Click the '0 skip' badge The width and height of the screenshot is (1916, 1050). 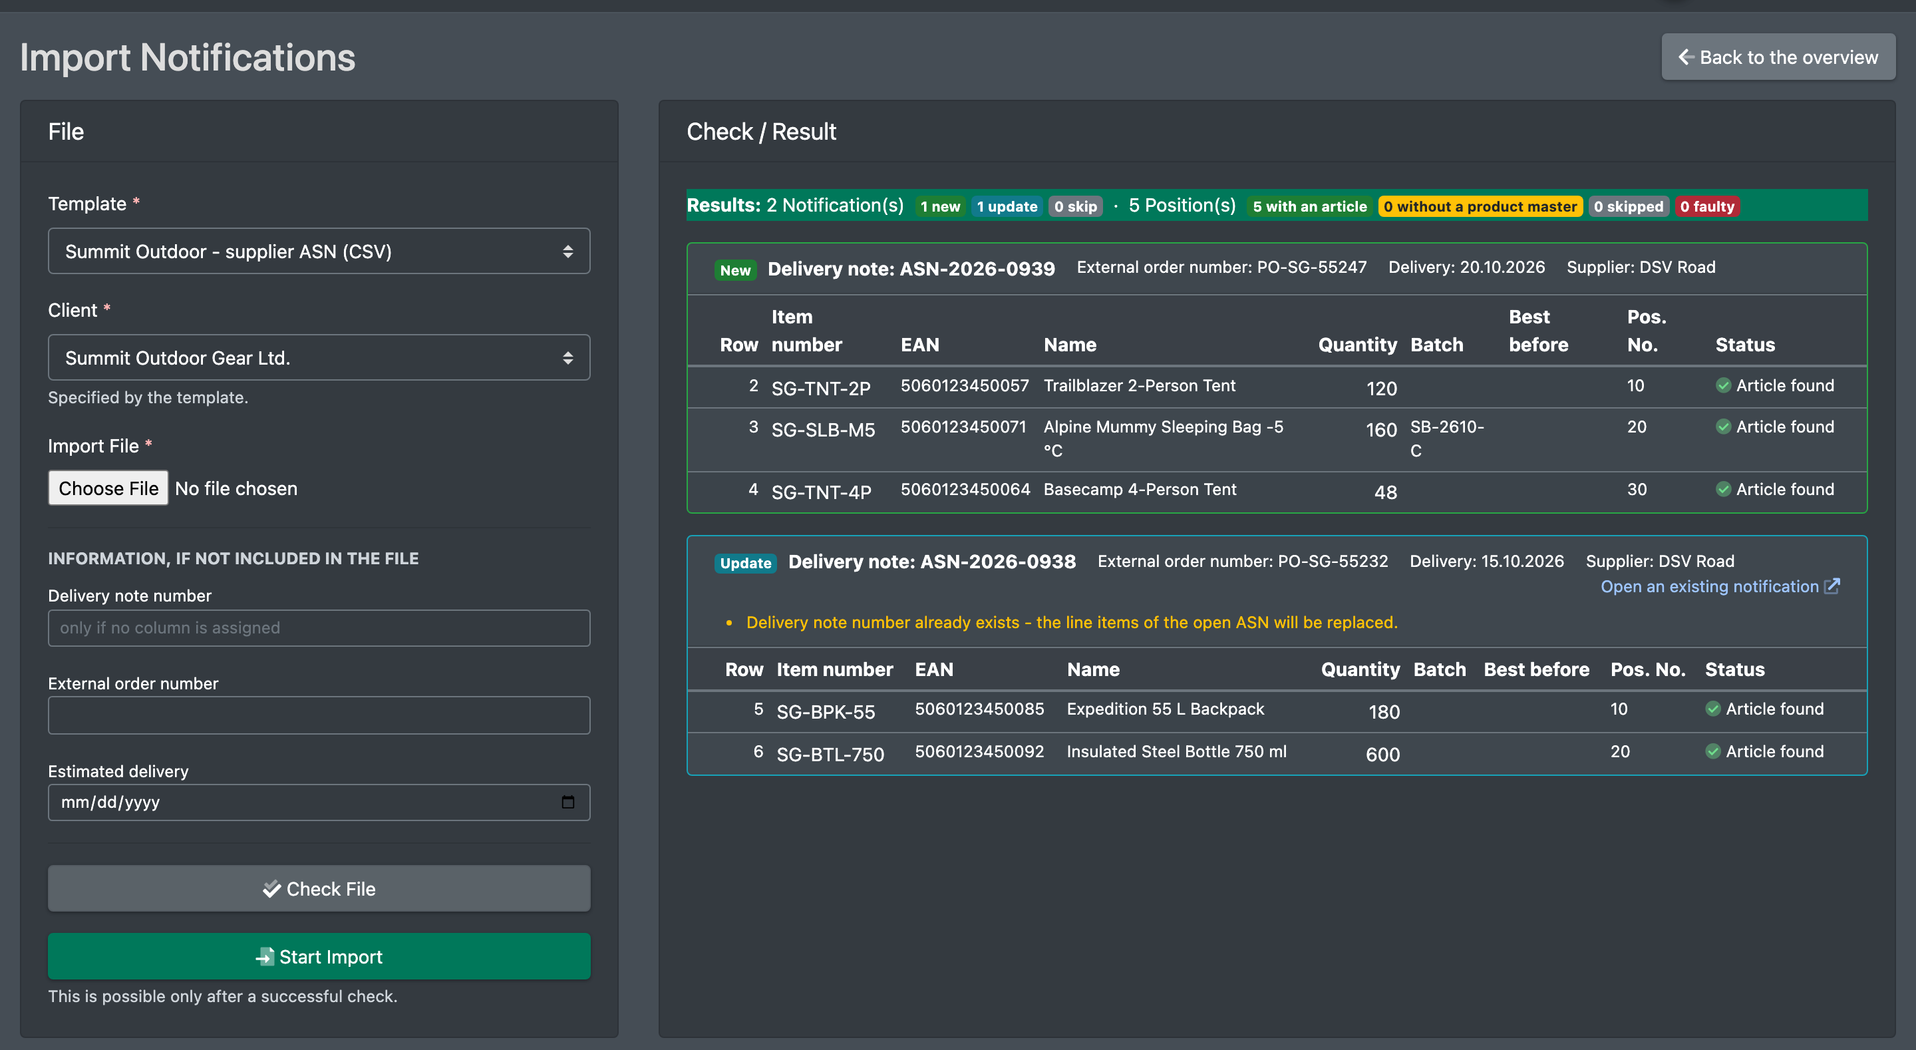[x=1076, y=206]
